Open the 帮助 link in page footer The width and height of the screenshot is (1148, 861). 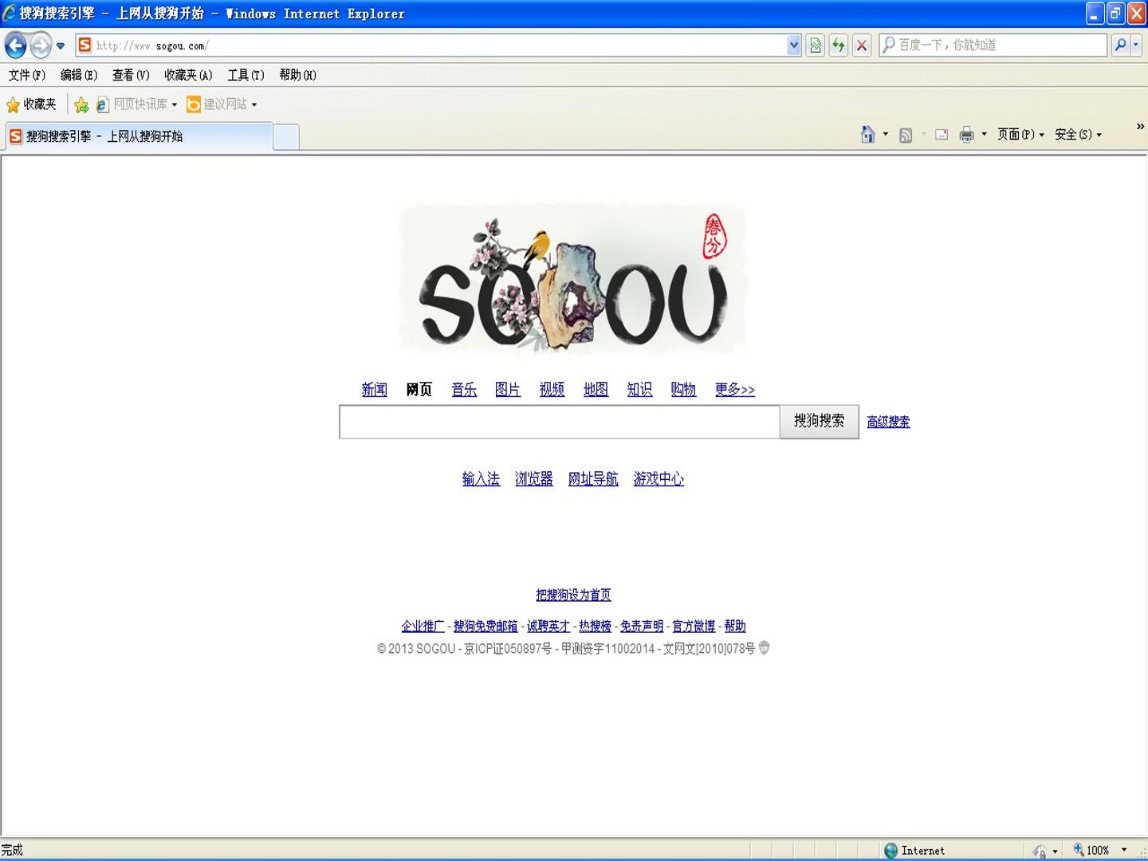coord(735,627)
